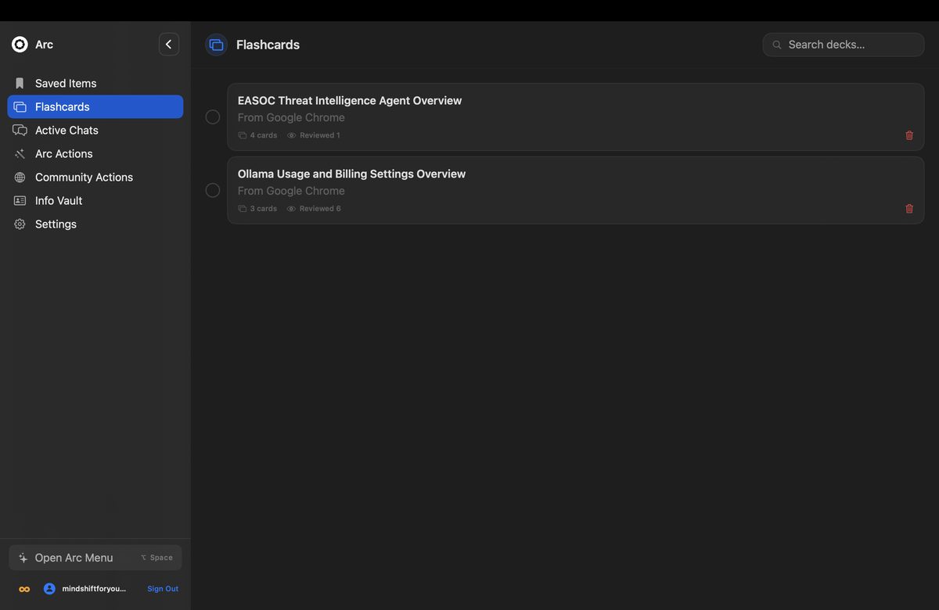Click the Community Actions globe icon
The width and height of the screenshot is (939, 610).
(20, 177)
